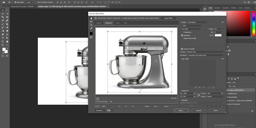Select Slice Select tool in Save for Web
This screenshot has width=256, height=128.
[x=91, y=22]
